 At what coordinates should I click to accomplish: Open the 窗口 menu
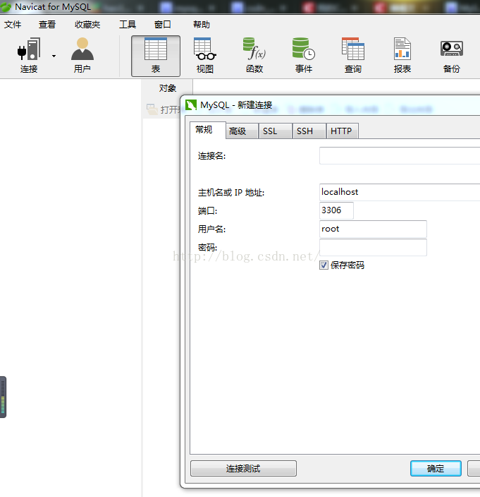point(163,25)
